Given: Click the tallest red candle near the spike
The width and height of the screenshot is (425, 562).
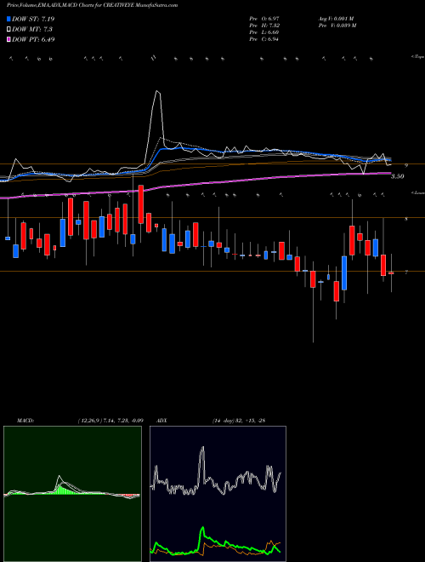Looking at the screenshot, I should (x=141, y=204).
